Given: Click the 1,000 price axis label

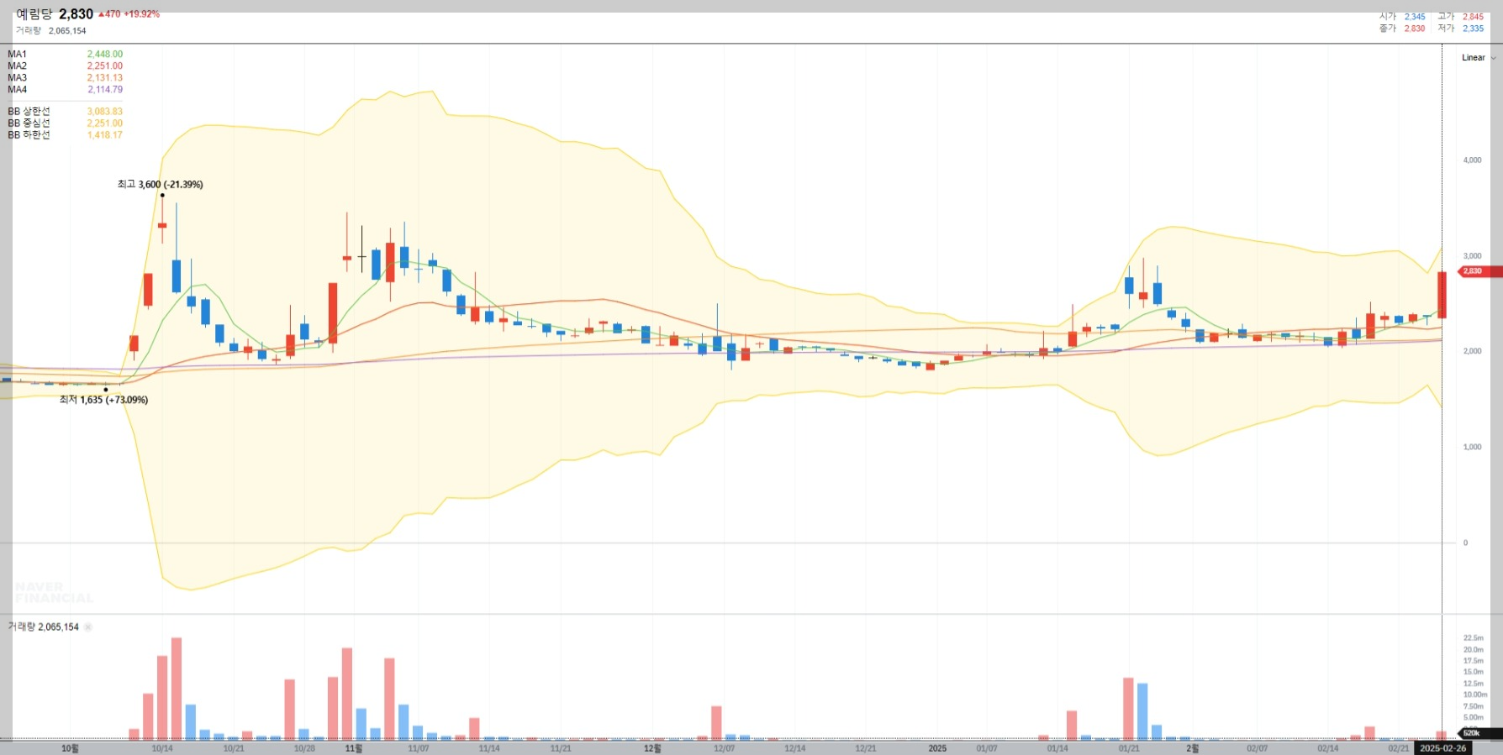Looking at the screenshot, I should coord(1472,448).
